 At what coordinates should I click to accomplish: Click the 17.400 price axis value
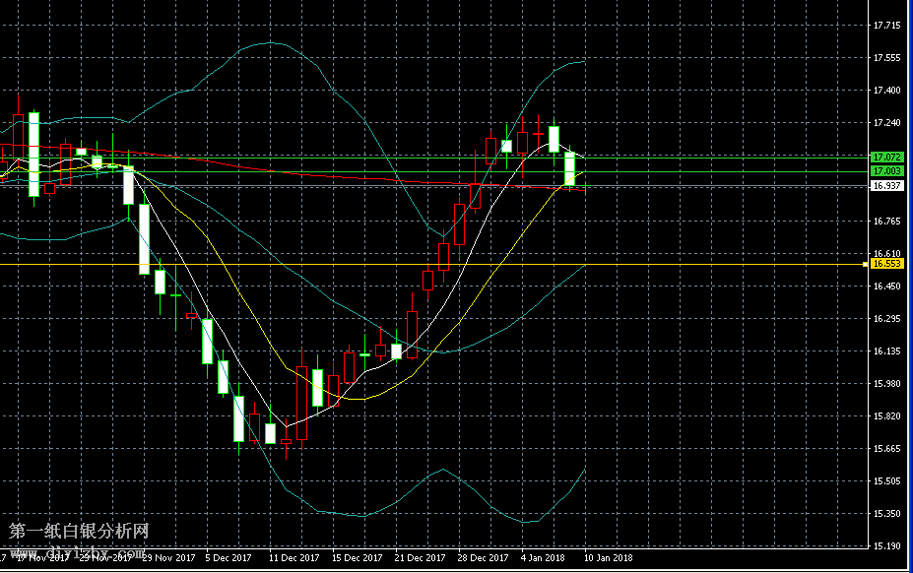(x=886, y=91)
